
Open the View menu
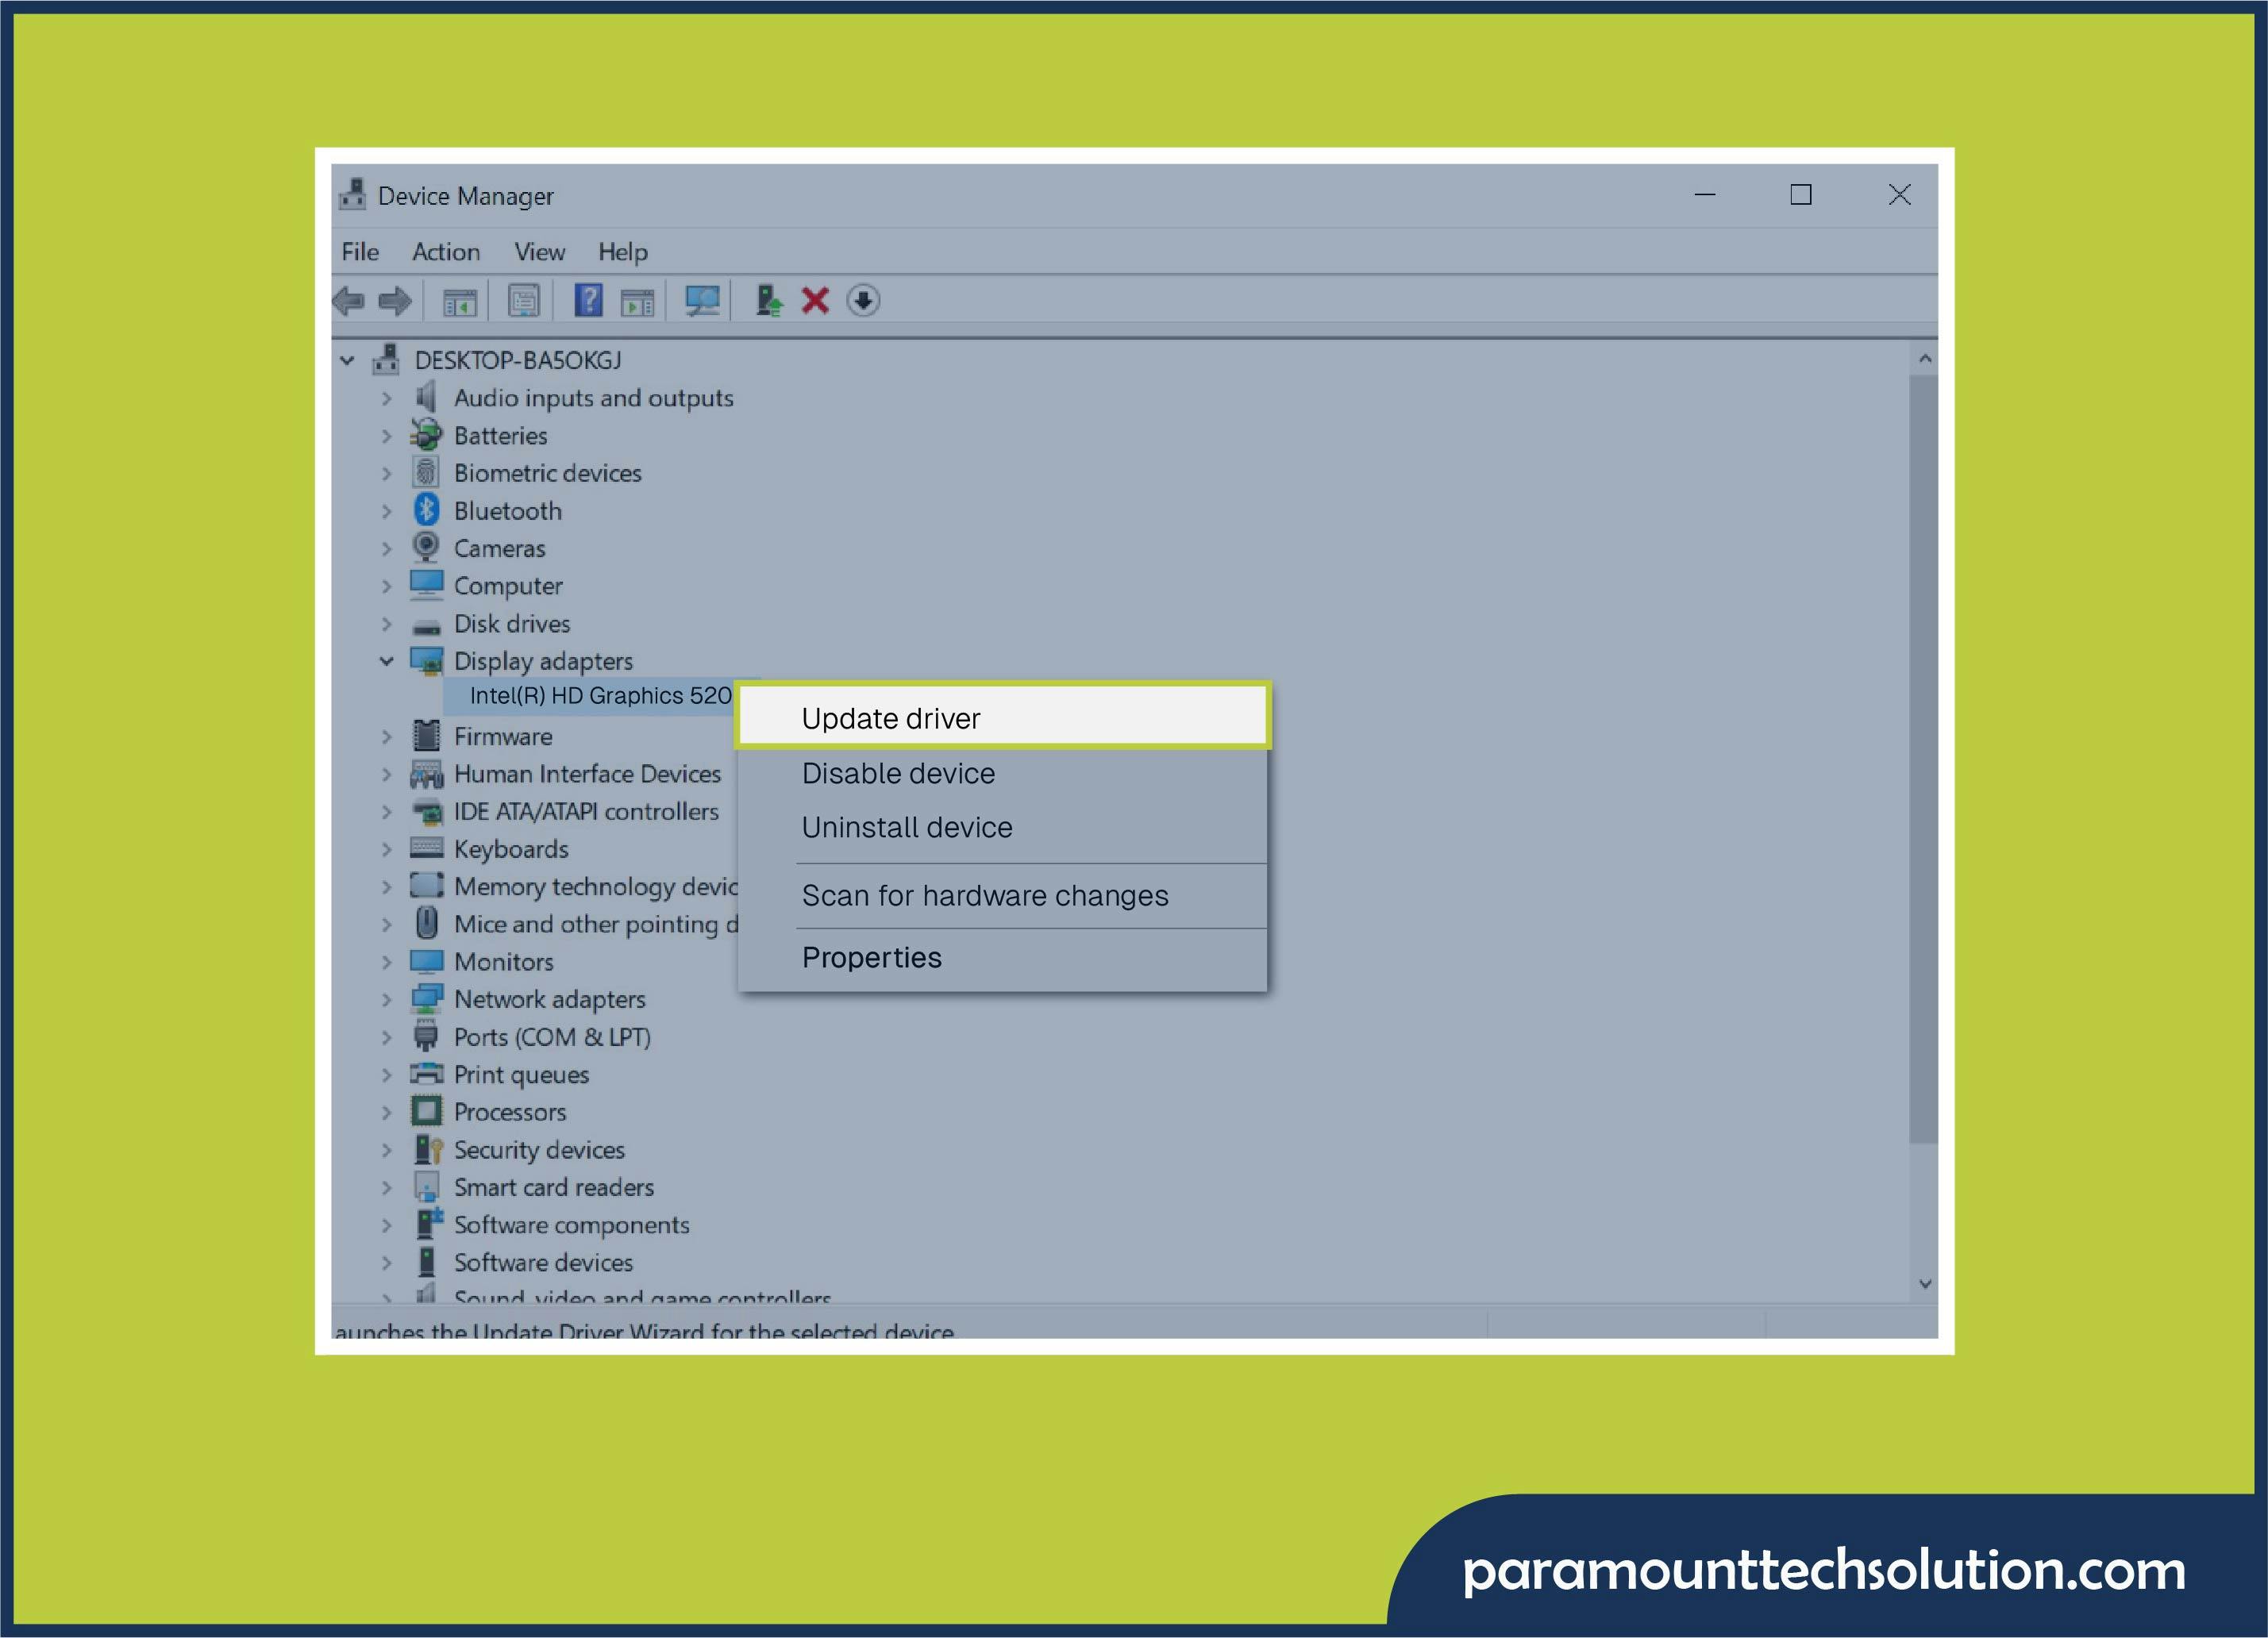538,251
